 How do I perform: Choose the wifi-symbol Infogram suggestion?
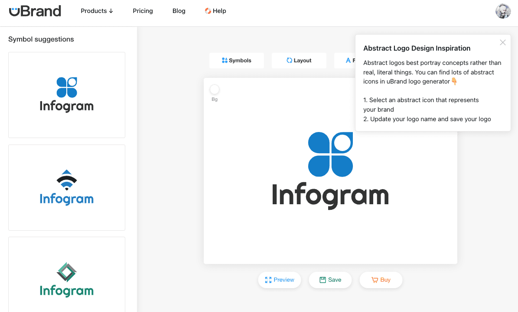(67, 187)
